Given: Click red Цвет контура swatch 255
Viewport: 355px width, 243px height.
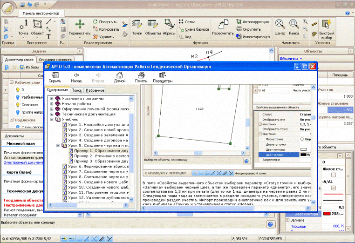Looking at the screenshot, I should coord(327,214).
